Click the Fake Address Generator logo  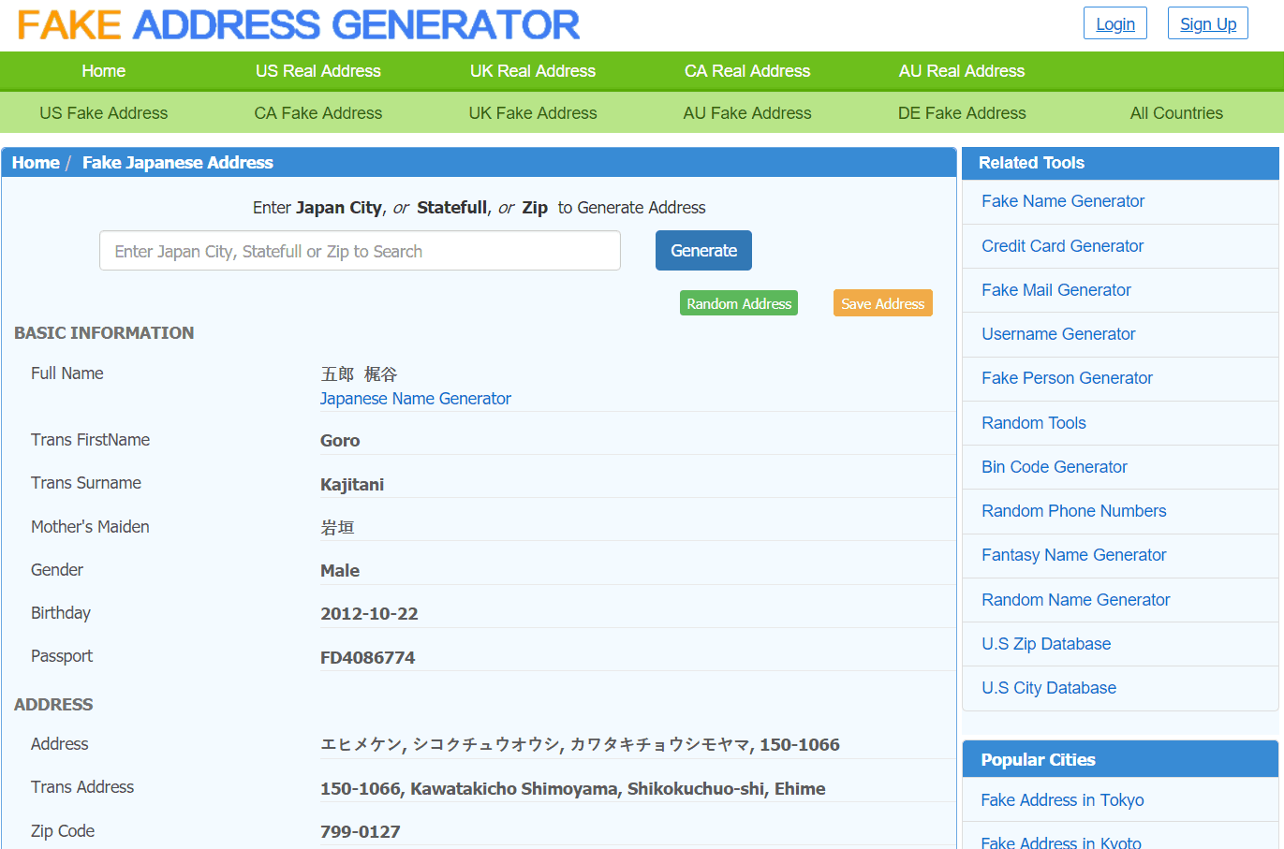click(x=299, y=25)
